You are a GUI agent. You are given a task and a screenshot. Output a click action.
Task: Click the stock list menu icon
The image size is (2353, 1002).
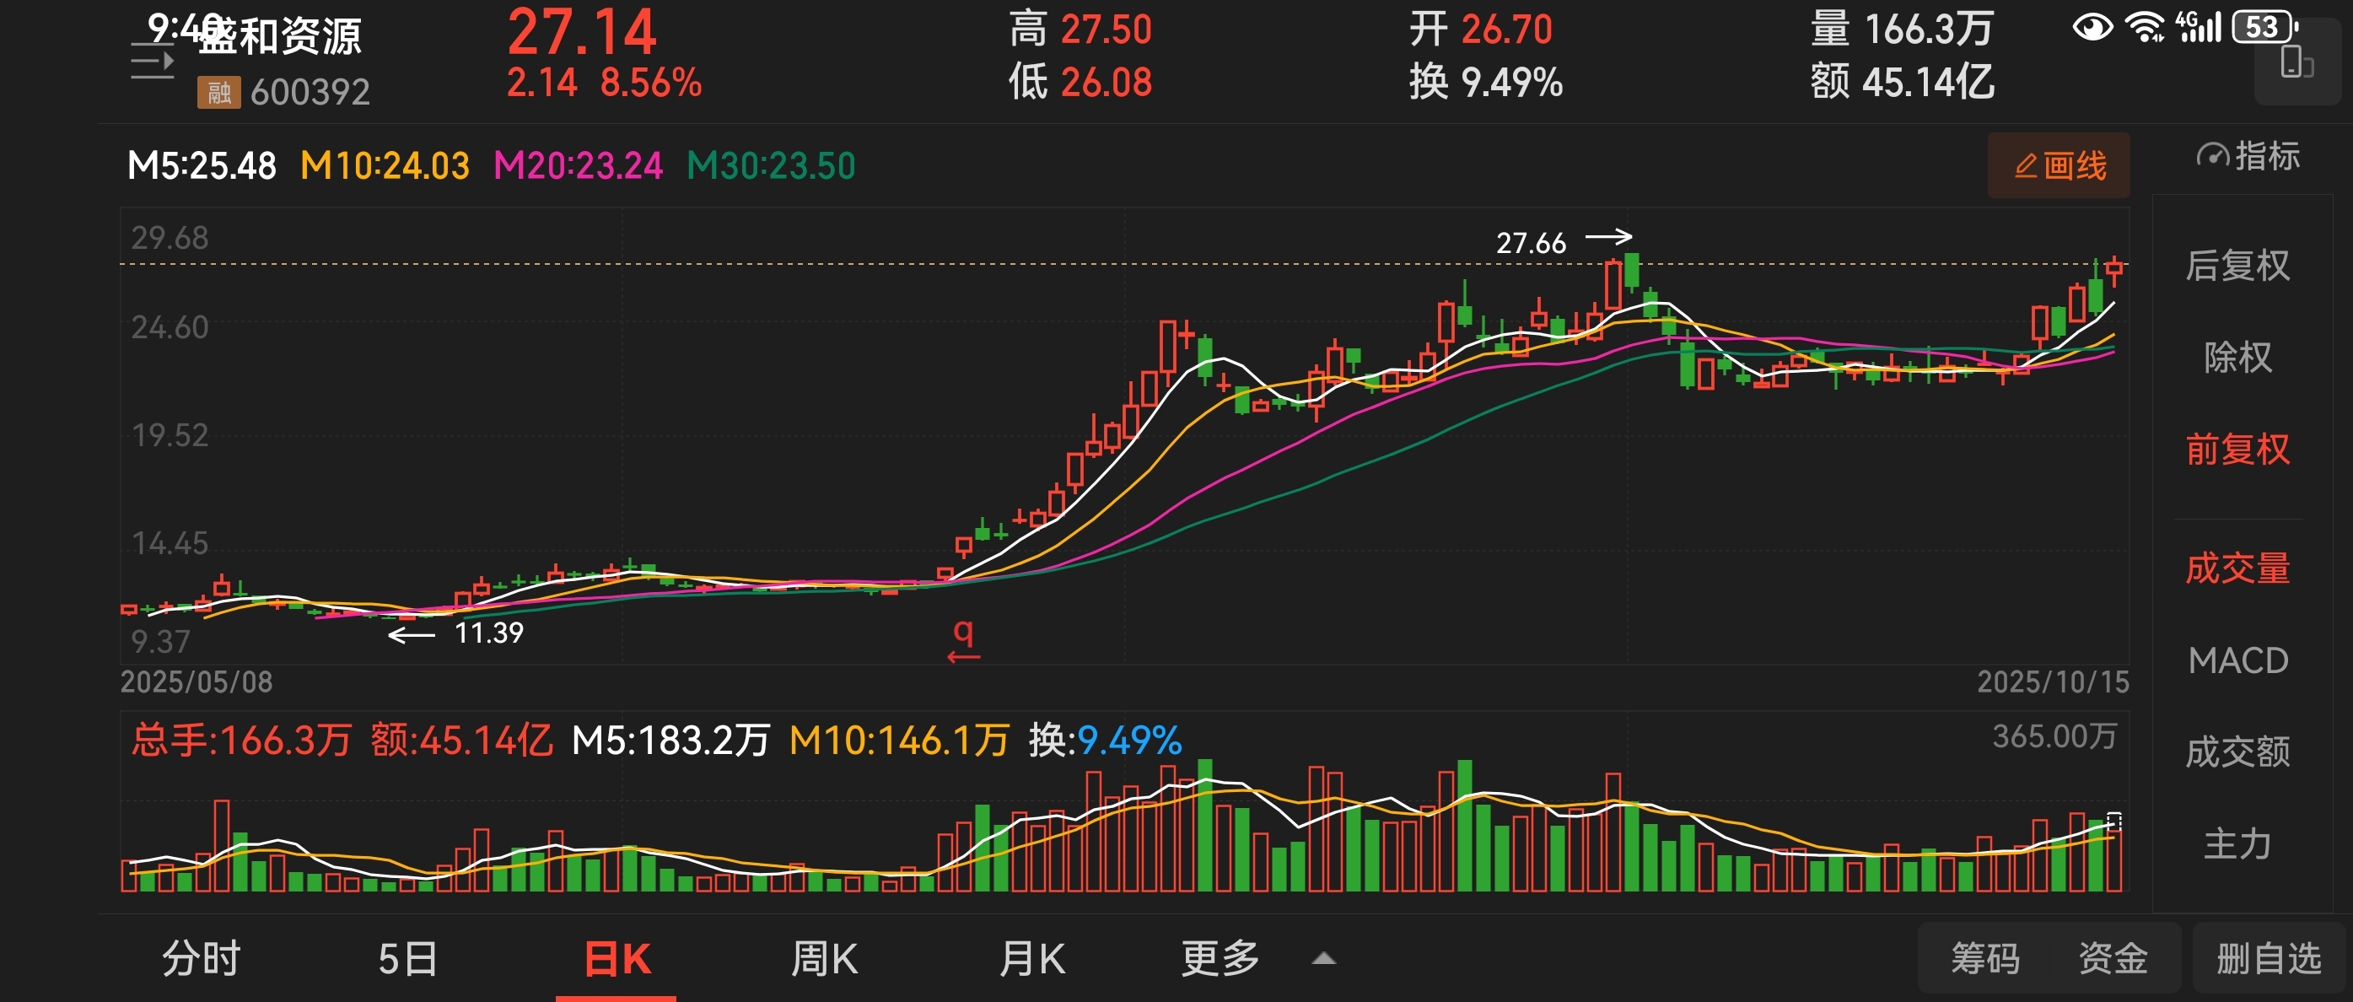click(x=152, y=62)
